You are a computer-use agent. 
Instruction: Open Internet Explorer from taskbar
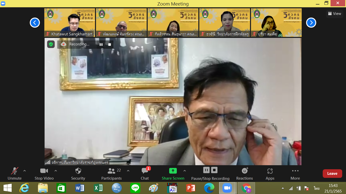[24, 188]
